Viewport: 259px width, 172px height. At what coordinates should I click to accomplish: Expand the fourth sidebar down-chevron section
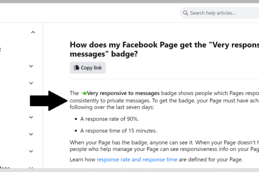[31, 134]
